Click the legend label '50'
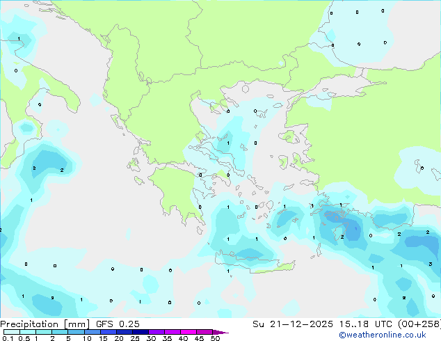This screenshot has height=341, width=441. click(216, 338)
